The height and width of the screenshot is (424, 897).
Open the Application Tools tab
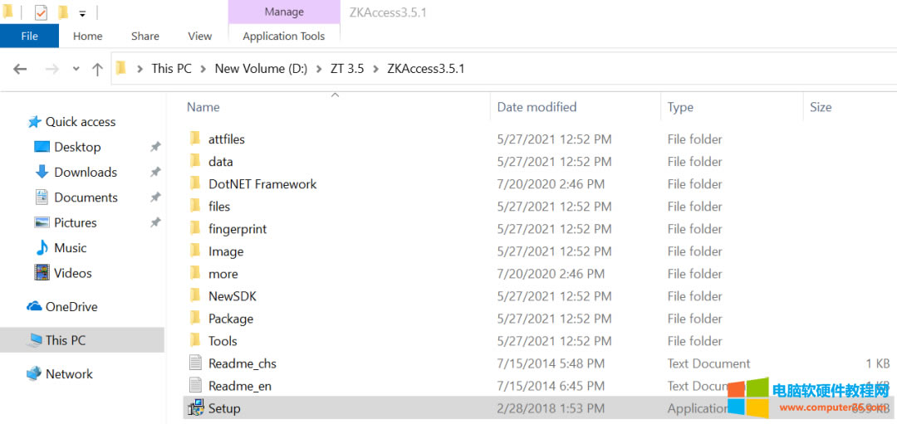(x=283, y=36)
